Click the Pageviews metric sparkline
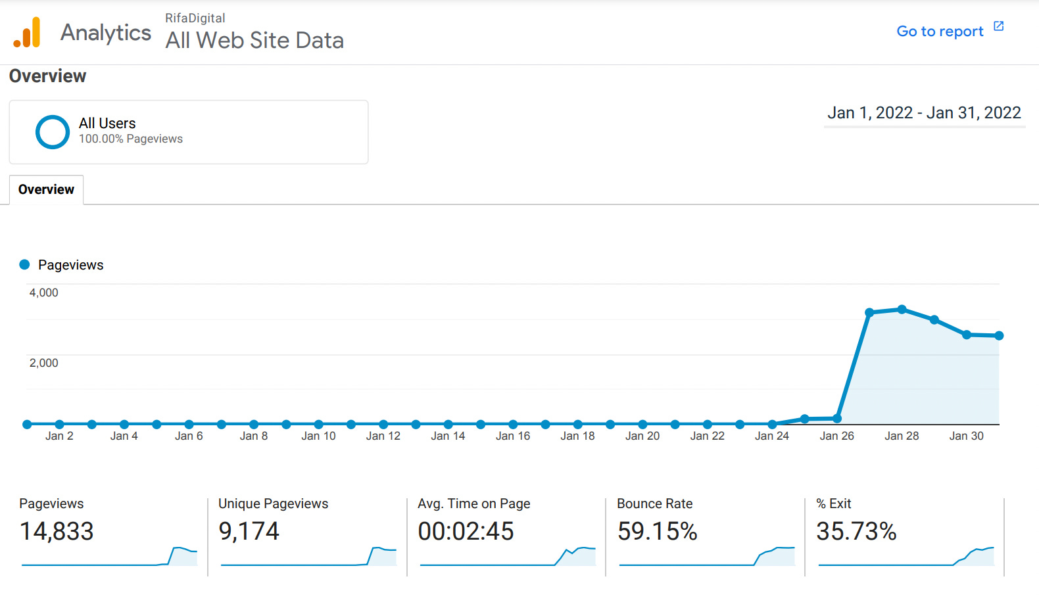1039x610 pixels. point(109,555)
